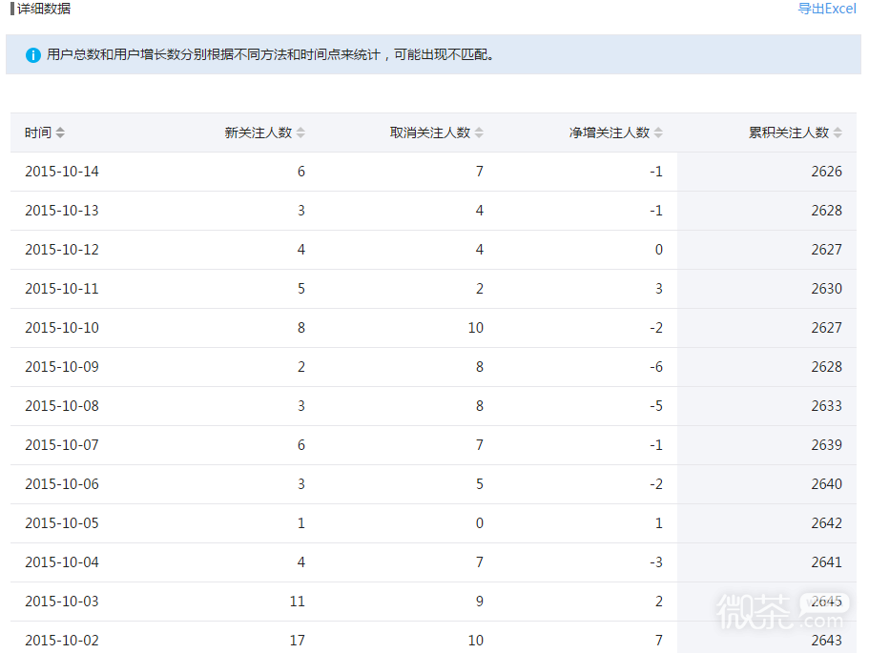Click the sort icon beside 累积关注人数 header
869x653 pixels.
[837, 133]
